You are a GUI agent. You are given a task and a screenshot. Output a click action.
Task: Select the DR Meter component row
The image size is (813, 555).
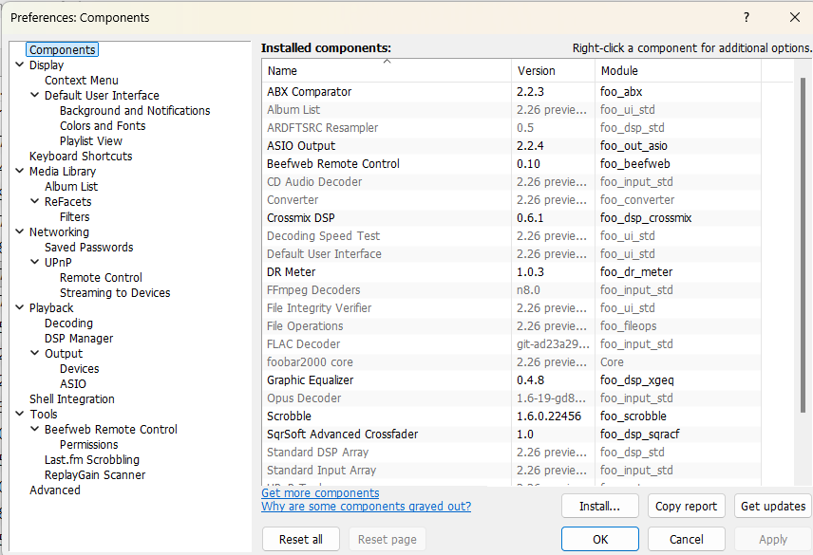tap(511, 271)
